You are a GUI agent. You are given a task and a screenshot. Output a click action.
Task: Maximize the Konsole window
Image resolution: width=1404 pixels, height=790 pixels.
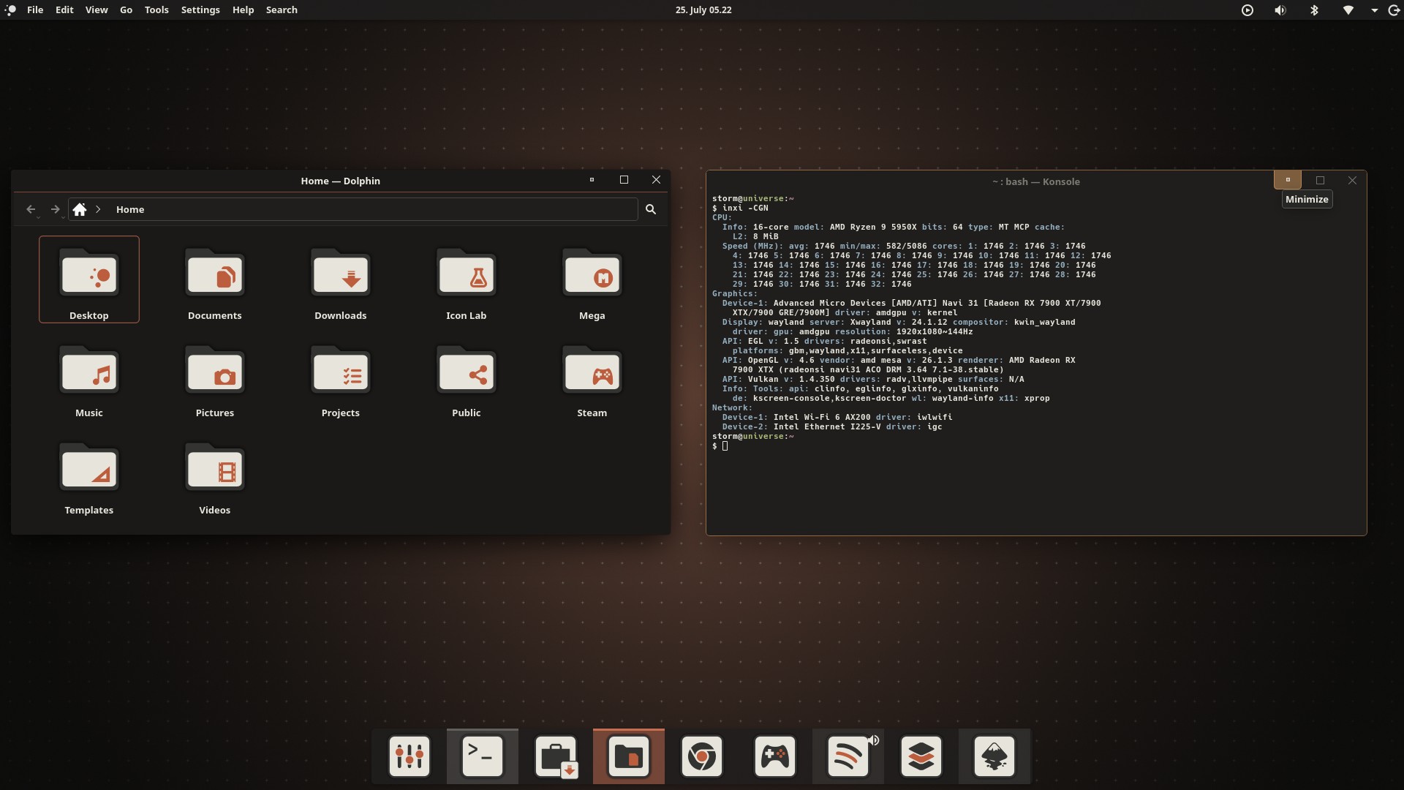tap(1320, 180)
